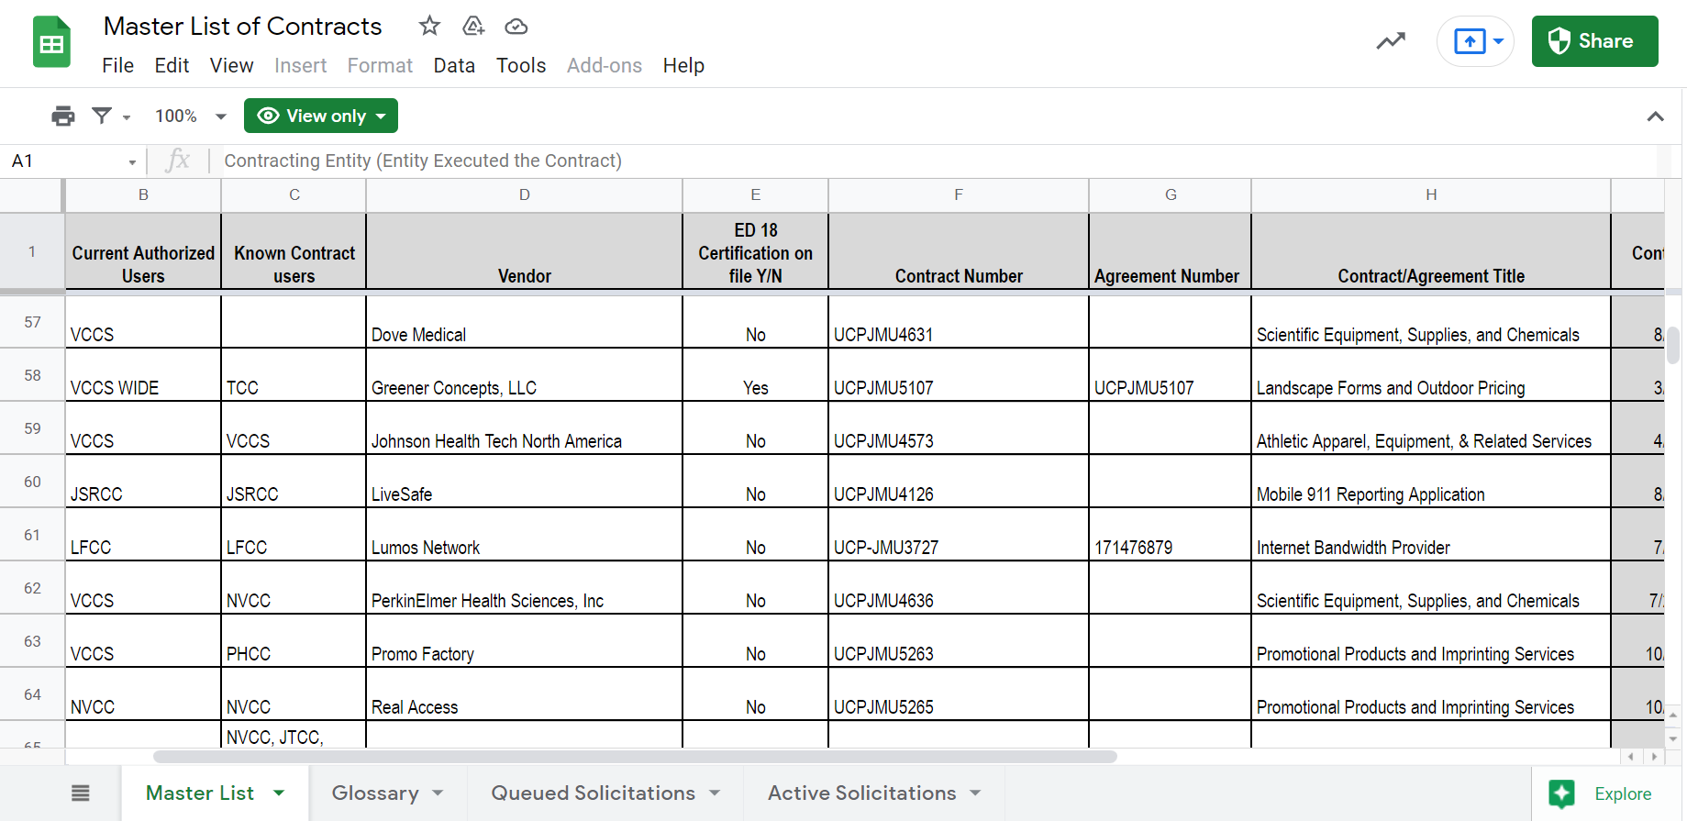Screen dimensions: 1687x821
Task: Click the add to Drive icon
Action: pyautogui.click(x=473, y=26)
